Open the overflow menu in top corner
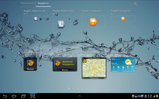Image resolution: width=159 pixels, height=99 pixels. 136,3
